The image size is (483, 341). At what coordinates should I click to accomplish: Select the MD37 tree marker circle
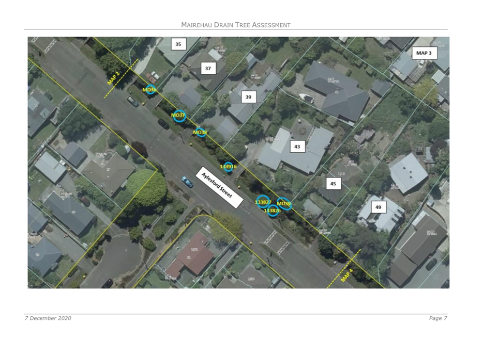[179, 116]
